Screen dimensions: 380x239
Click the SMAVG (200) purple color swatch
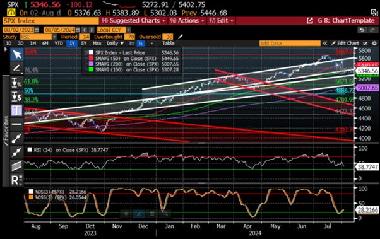(x=91, y=64)
